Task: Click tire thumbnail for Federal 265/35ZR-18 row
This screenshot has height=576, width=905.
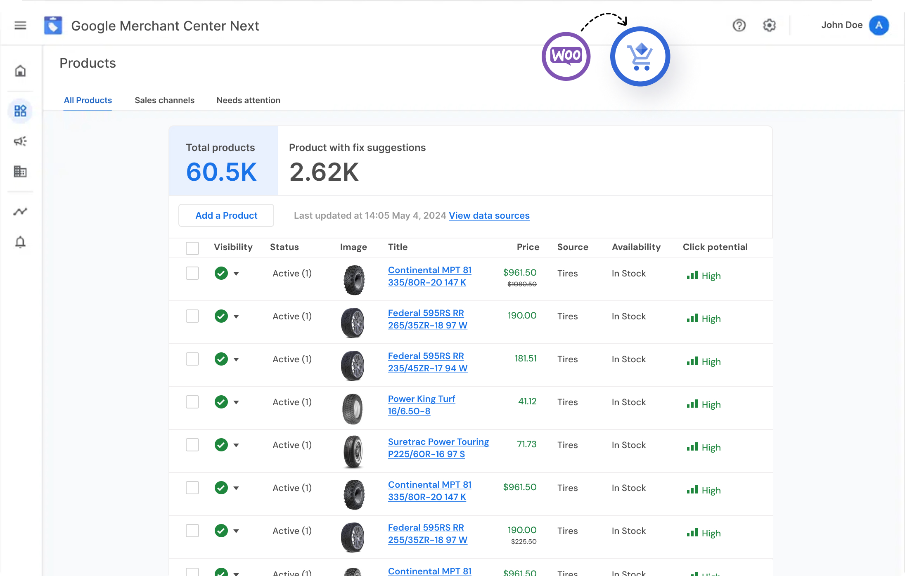Action: [x=353, y=323]
